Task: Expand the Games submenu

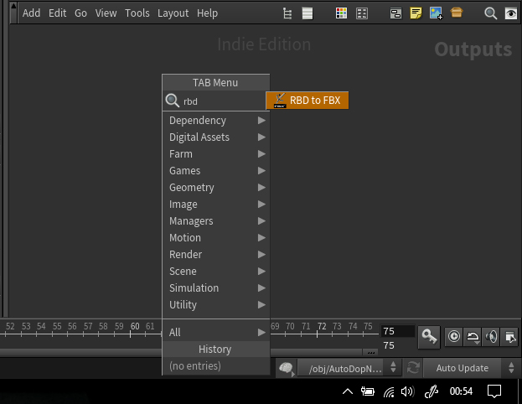Action: tap(216, 170)
